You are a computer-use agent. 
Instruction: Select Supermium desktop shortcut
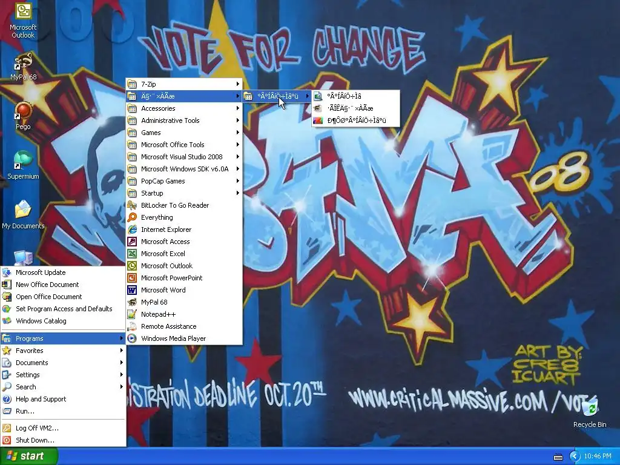23,165
